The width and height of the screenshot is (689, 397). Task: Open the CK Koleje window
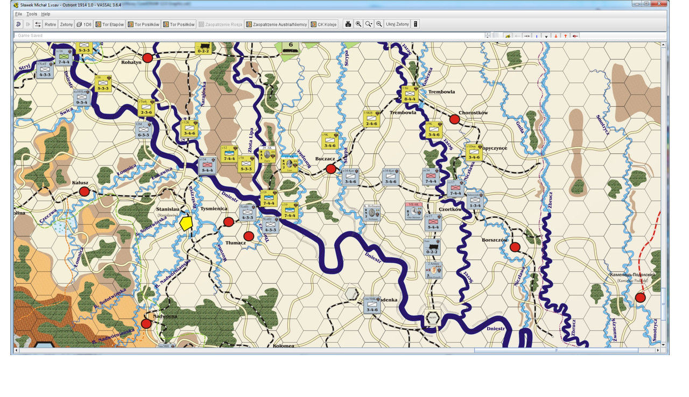click(324, 24)
